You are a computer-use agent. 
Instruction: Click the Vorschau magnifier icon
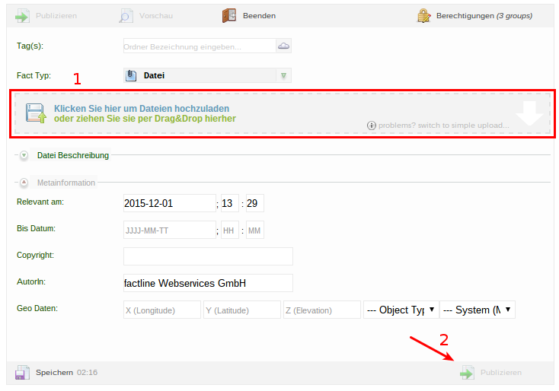click(126, 15)
